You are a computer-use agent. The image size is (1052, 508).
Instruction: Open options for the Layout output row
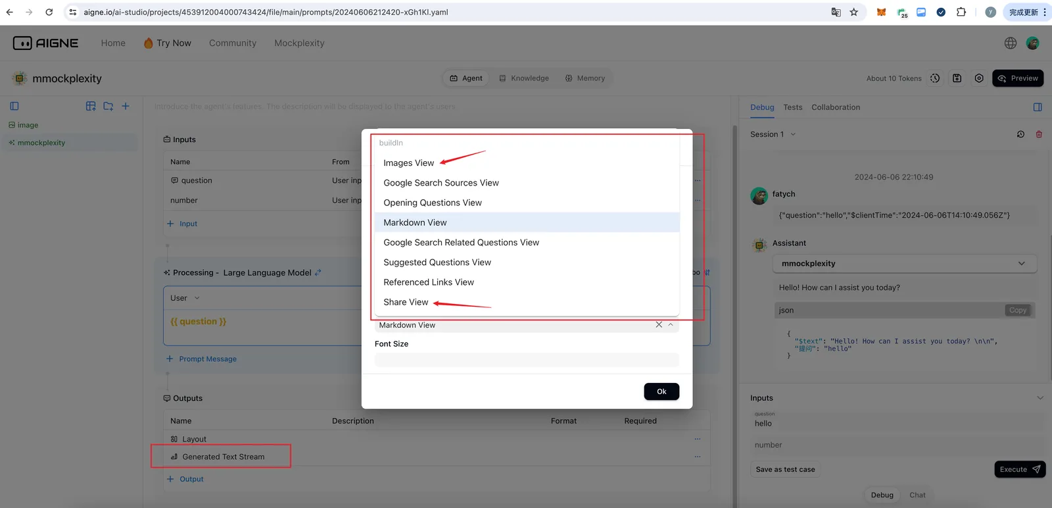pyautogui.click(x=698, y=439)
